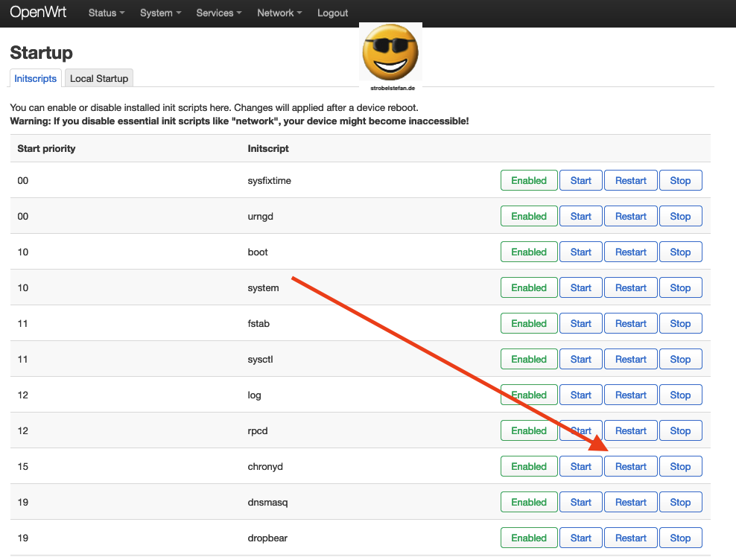The width and height of the screenshot is (736, 557).
Task: Click Logout in the top bar
Action: click(x=332, y=13)
